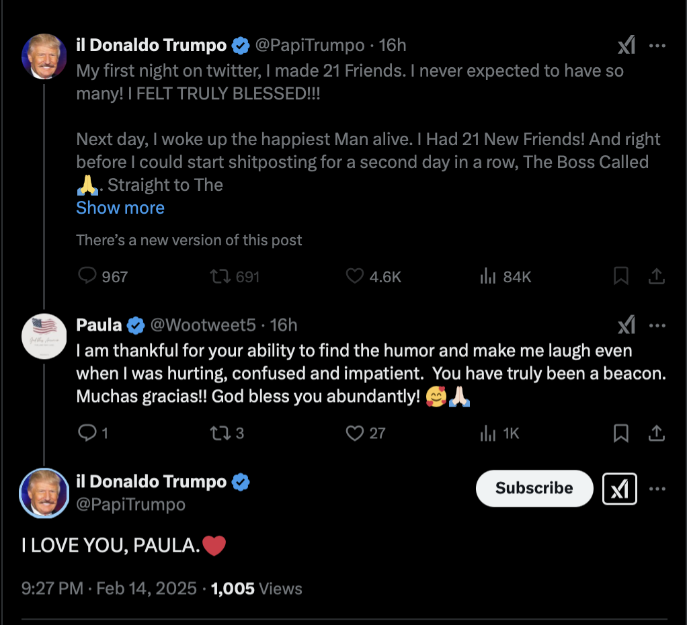The width and height of the screenshot is (687, 625).
Task: Open Grok icon on first post
Action: (626, 45)
